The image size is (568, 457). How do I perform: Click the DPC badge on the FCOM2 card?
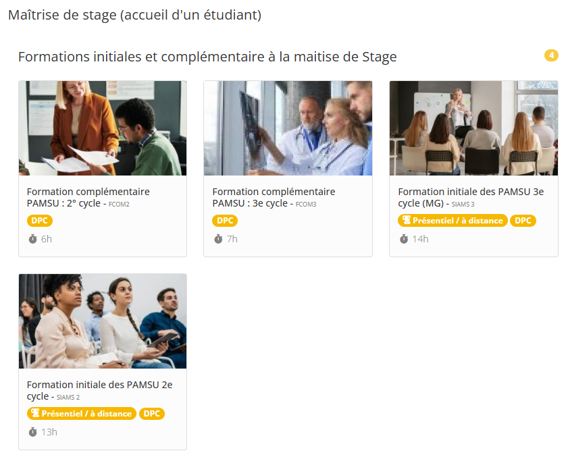pos(40,220)
